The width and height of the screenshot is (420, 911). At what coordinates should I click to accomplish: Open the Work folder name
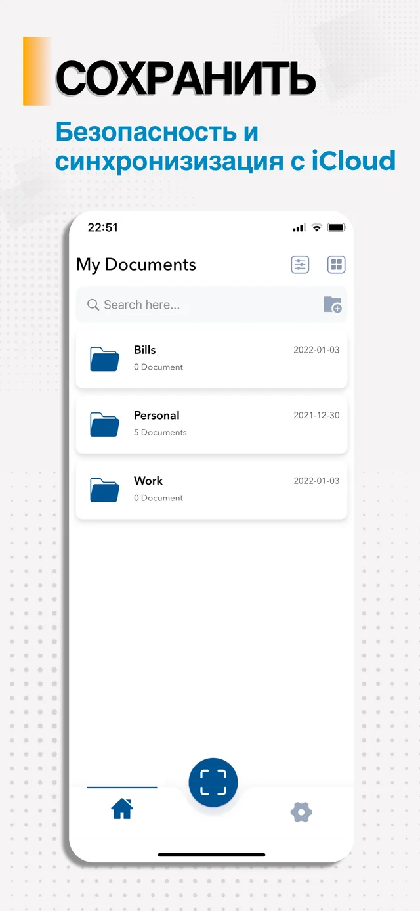(148, 481)
